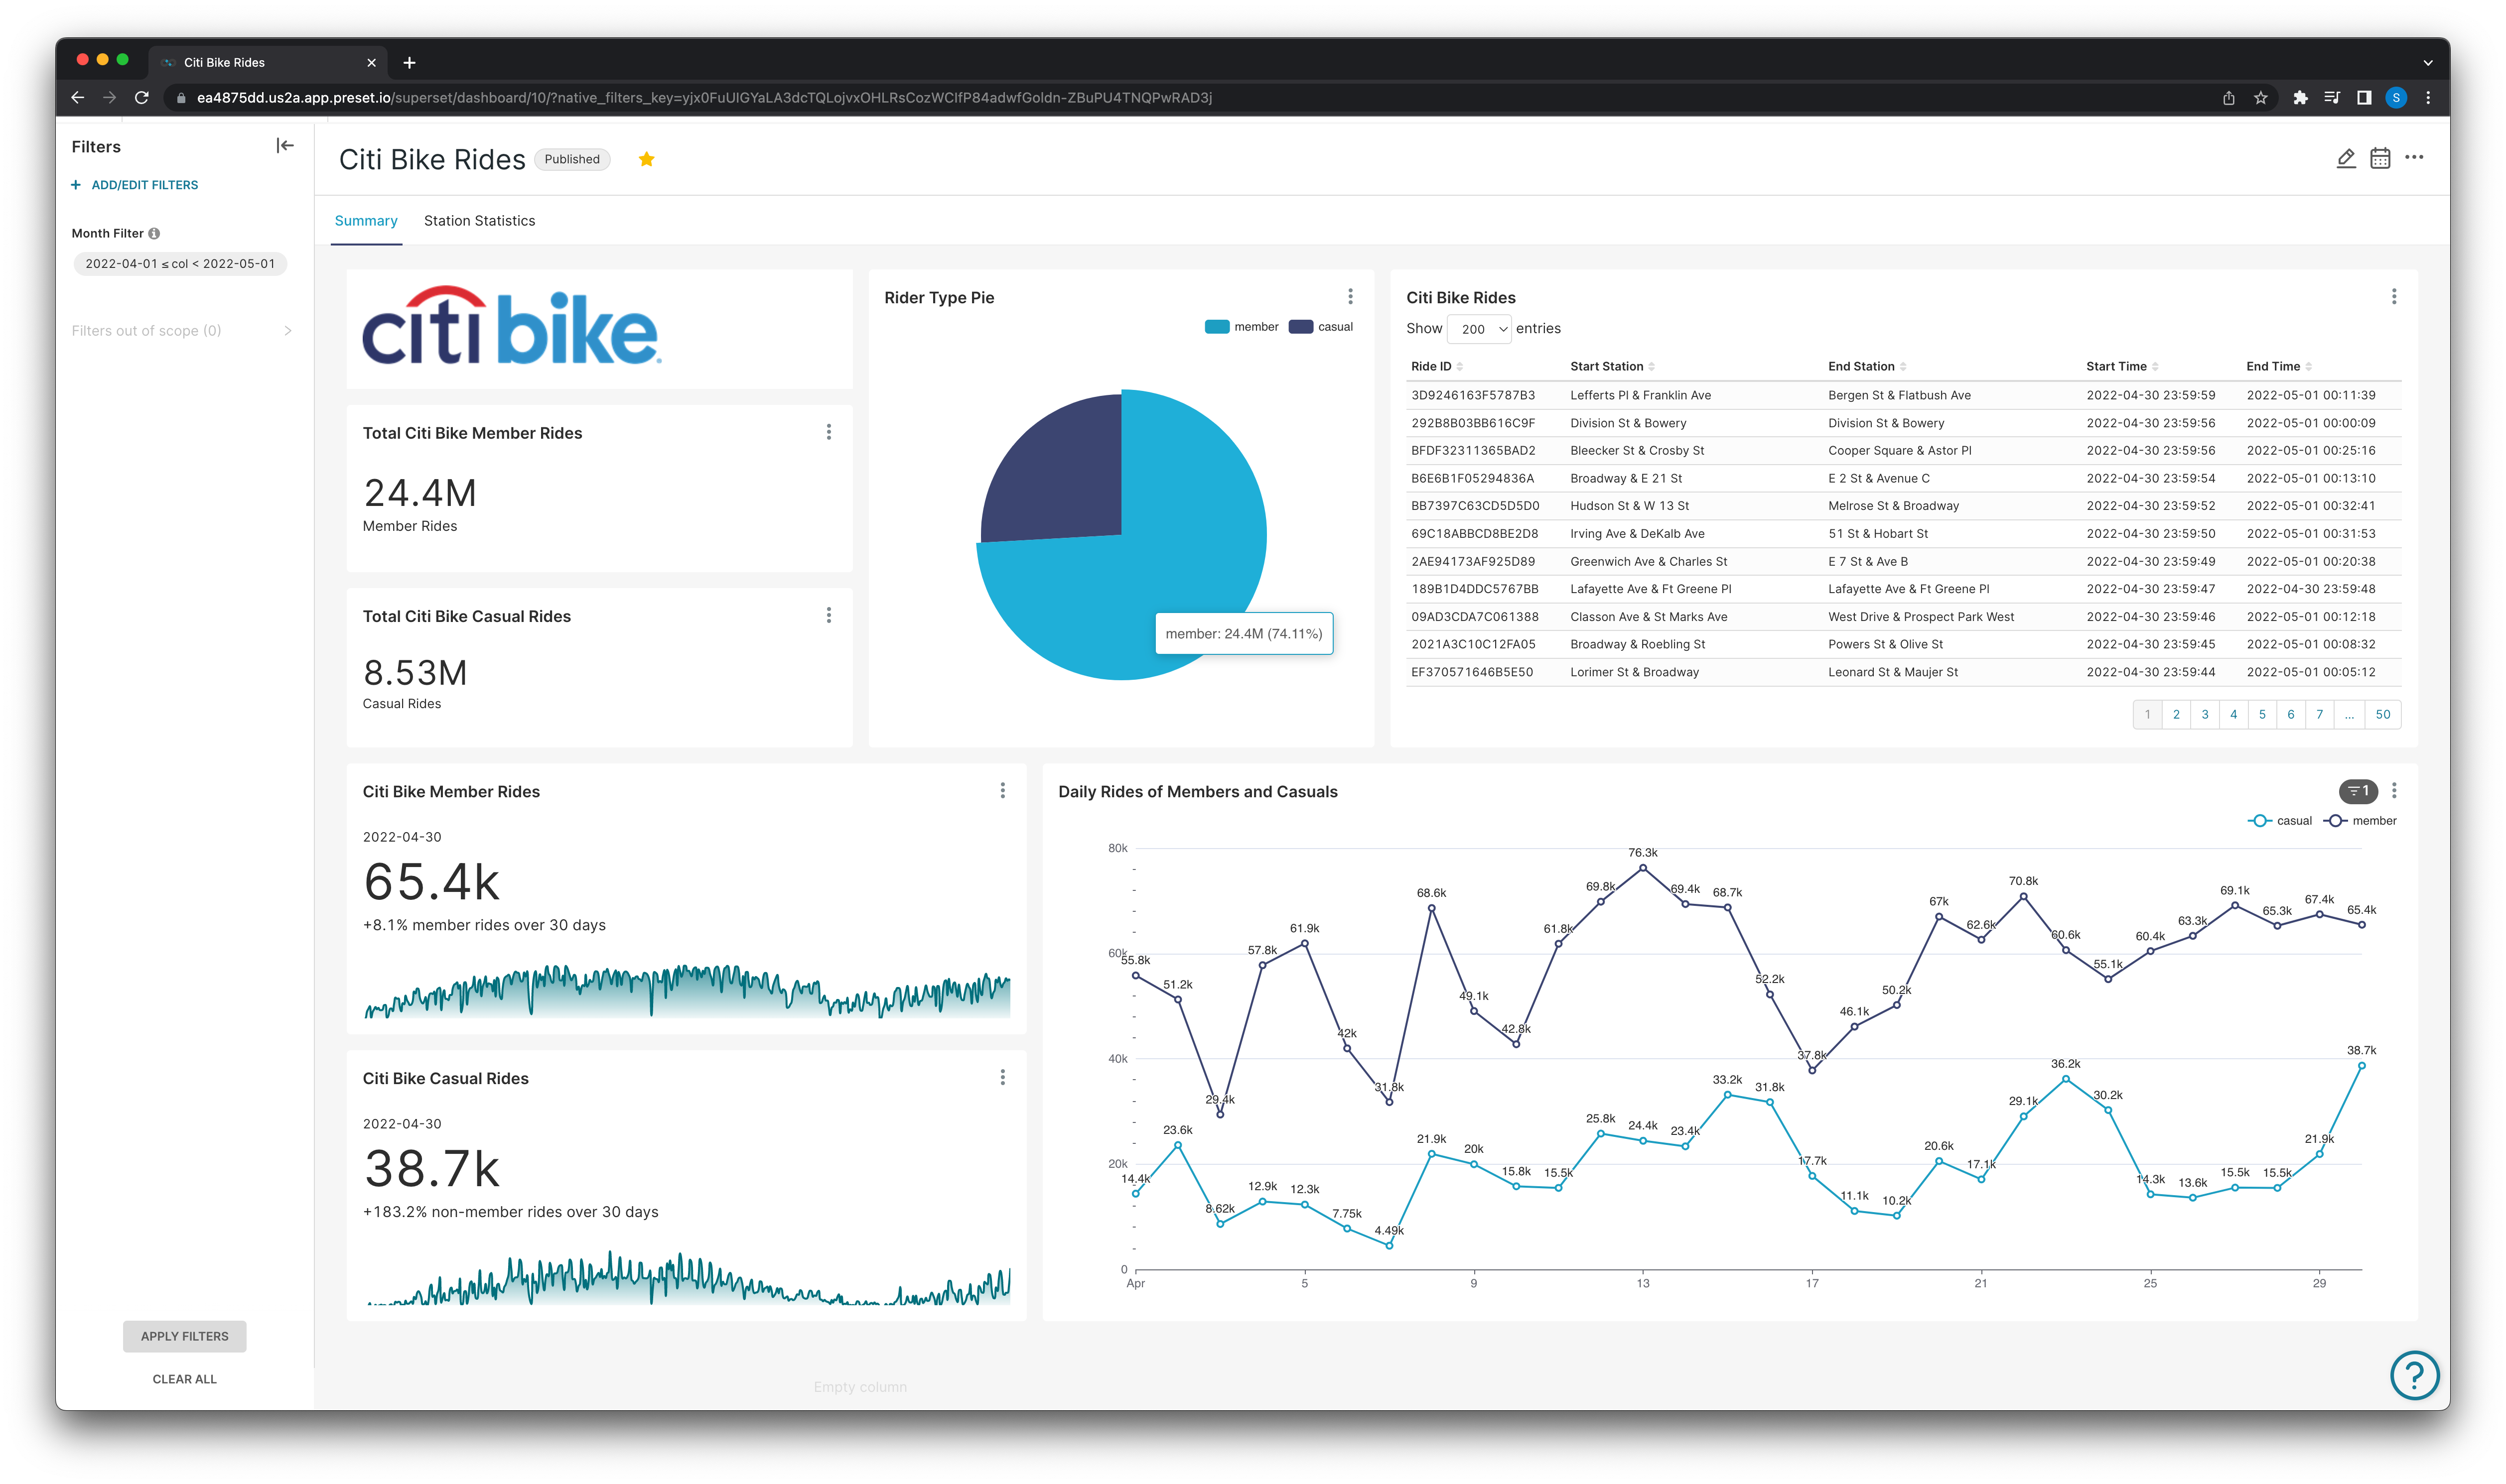2506x1484 pixels.
Task: Open the Show entries dropdown
Action: pos(1479,329)
